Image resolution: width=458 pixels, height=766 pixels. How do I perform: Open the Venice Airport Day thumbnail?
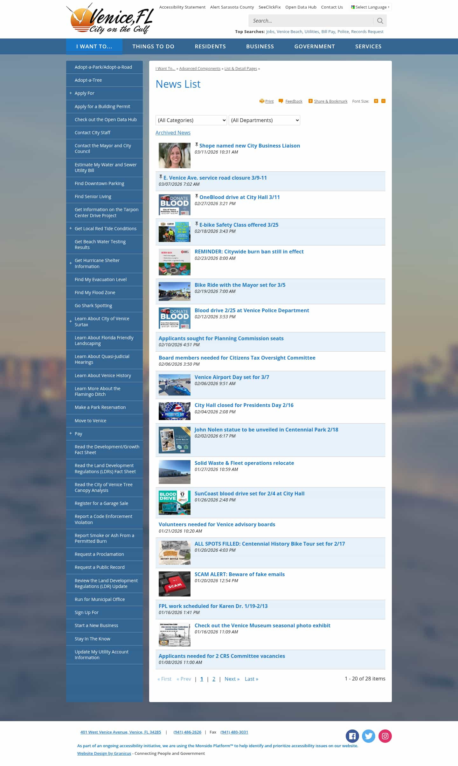(175, 385)
